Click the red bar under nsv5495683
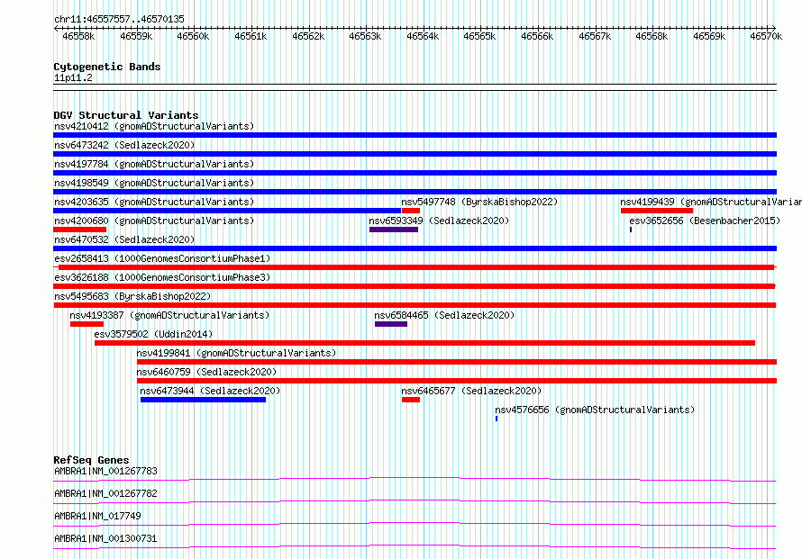 415,305
